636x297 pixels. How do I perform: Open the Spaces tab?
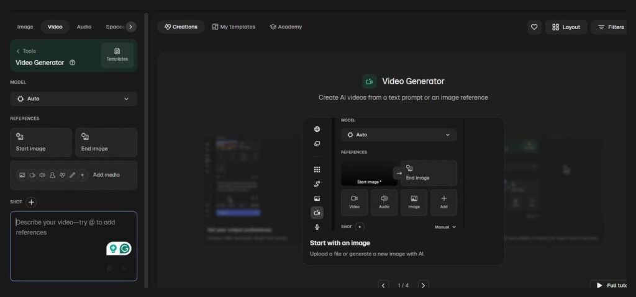115,27
